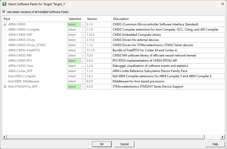Click 'Middleware for Arm based processors' description
The image size is (227, 149).
tap(139, 81)
